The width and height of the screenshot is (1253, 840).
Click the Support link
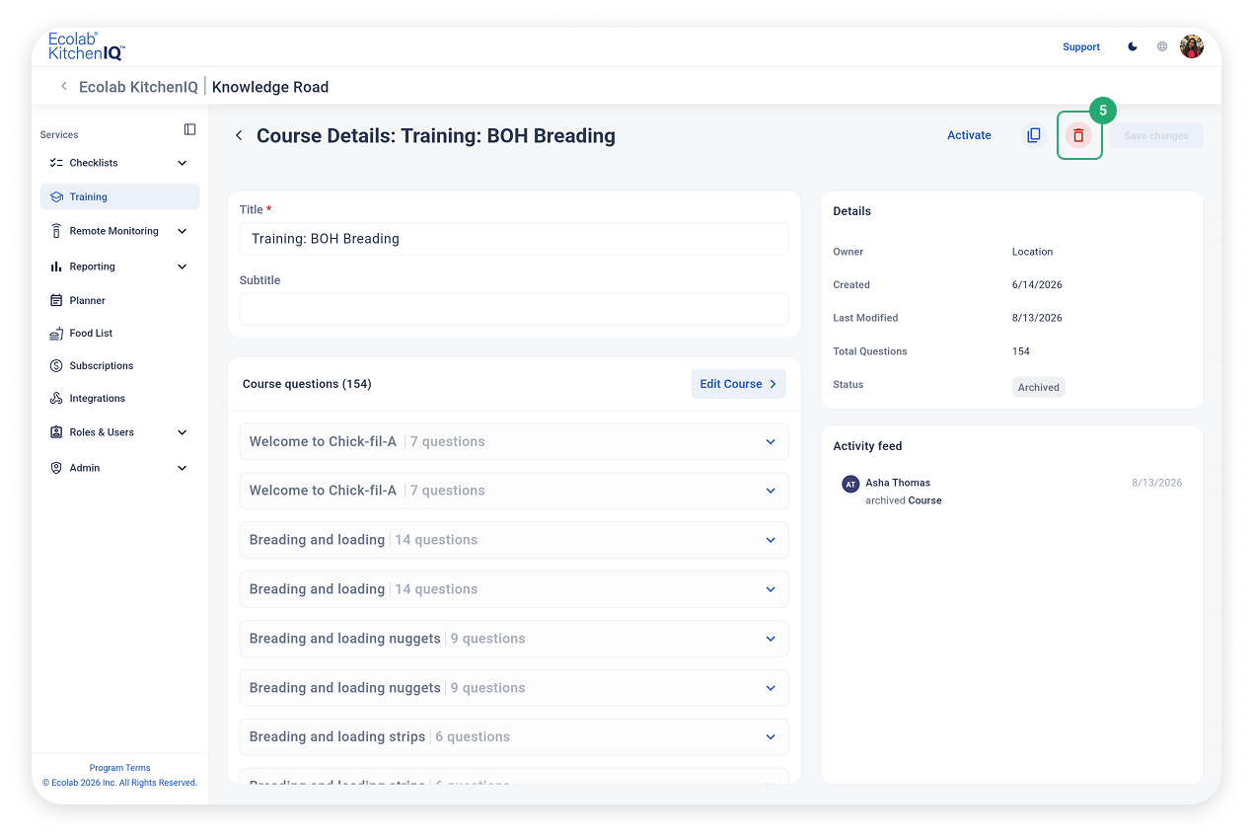(1081, 46)
